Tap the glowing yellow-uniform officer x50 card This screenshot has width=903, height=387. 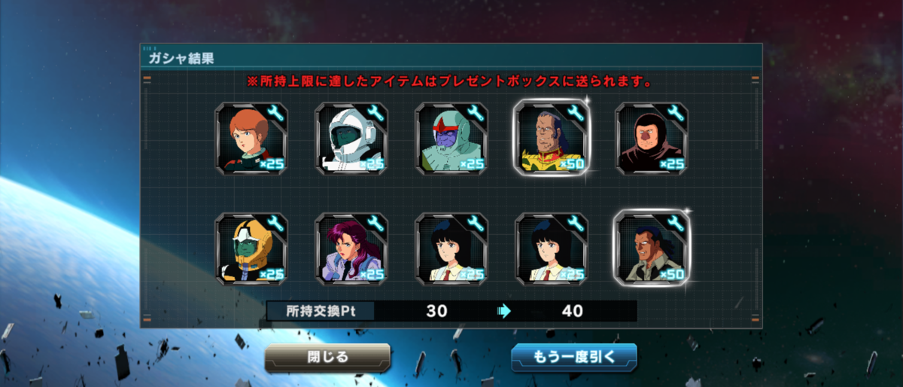click(552, 137)
